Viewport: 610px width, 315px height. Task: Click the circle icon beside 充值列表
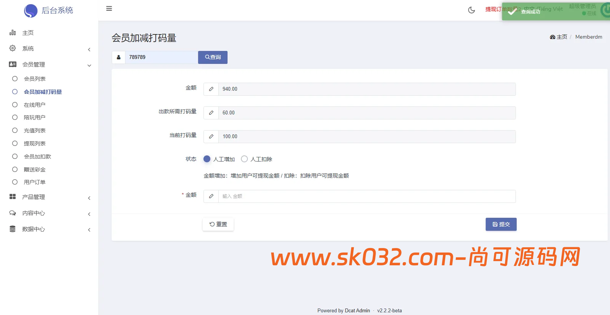(15, 130)
